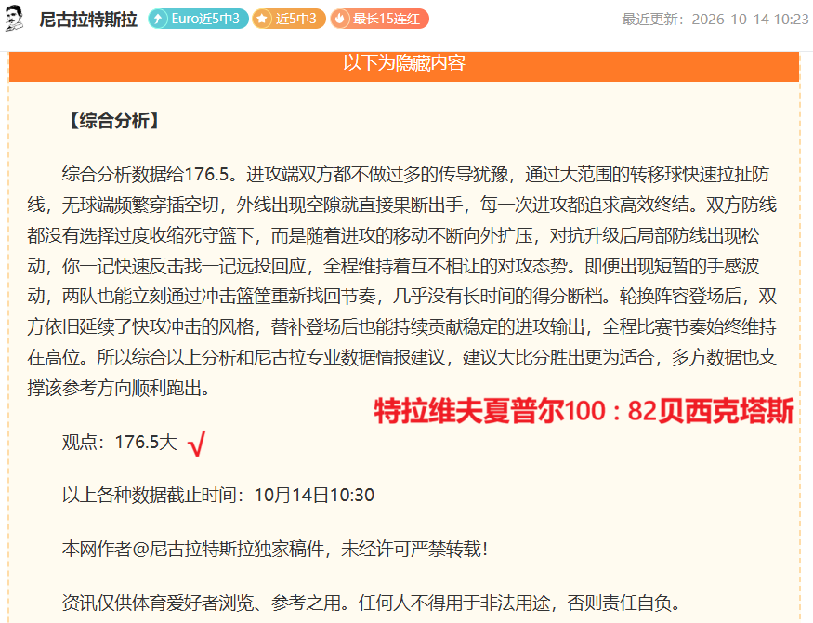
Task: Click the 以下为隐藏内容 orange banner
Action: [404, 66]
